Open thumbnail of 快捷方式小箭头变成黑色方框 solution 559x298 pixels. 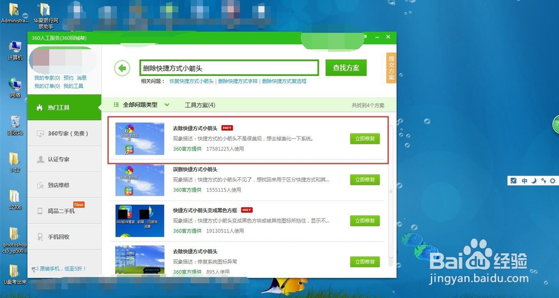pyautogui.click(x=140, y=221)
